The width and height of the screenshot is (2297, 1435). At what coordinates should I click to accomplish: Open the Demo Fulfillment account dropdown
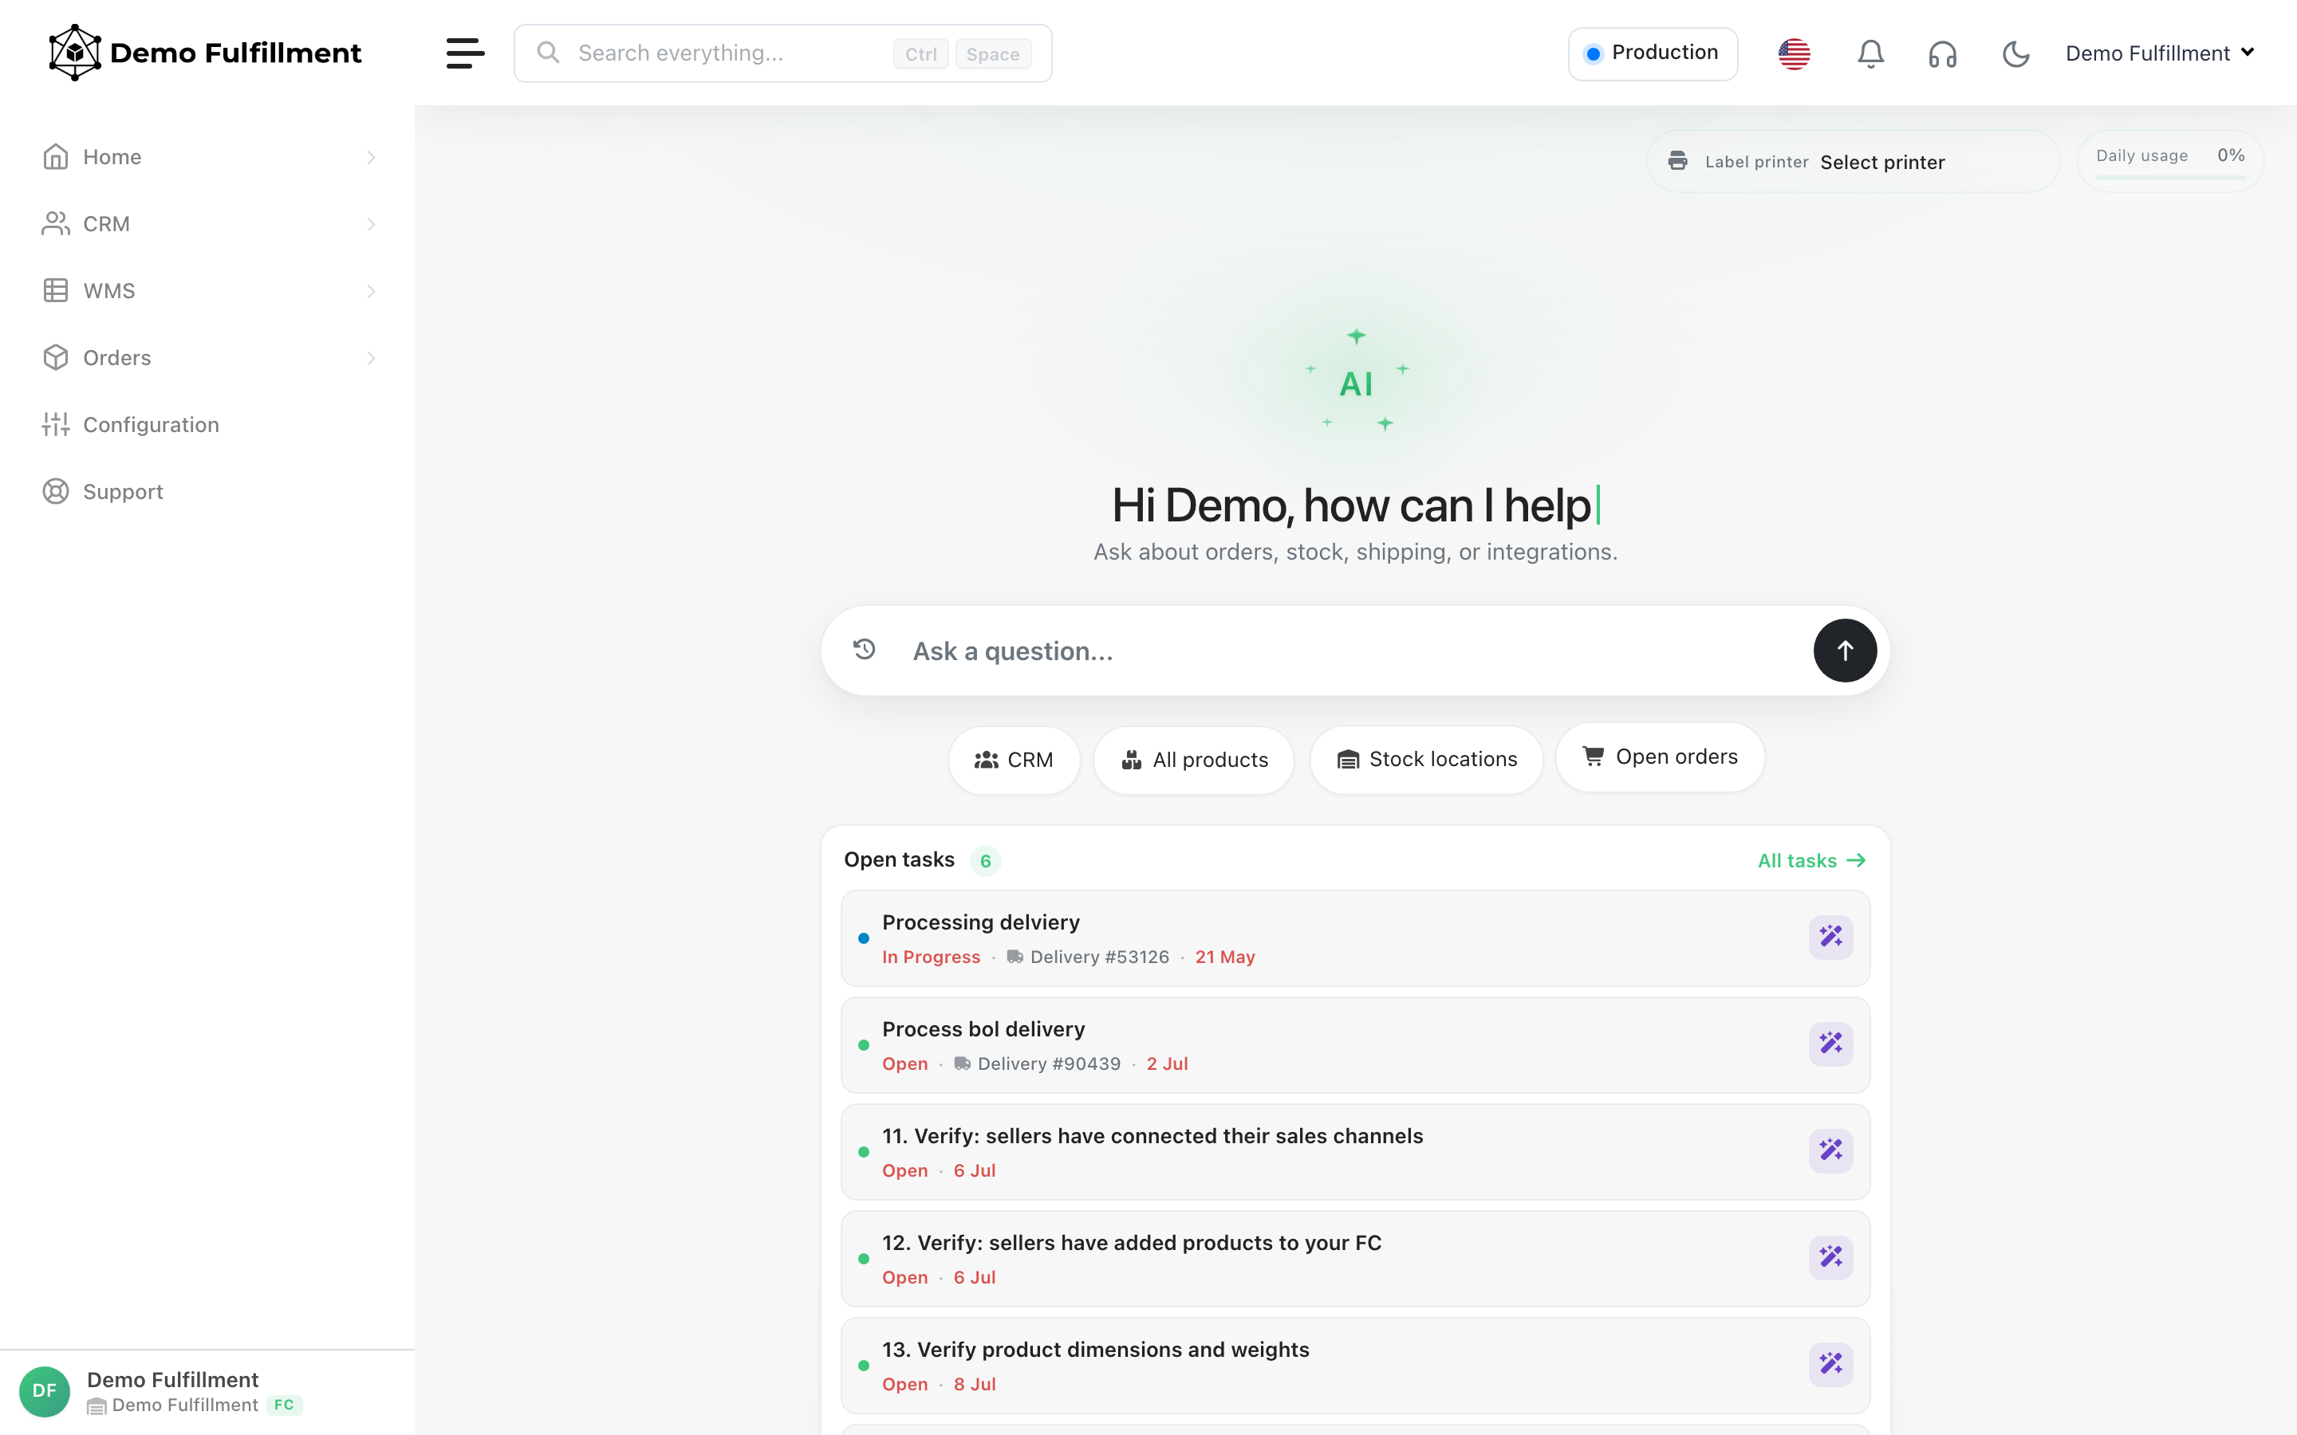[2159, 53]
